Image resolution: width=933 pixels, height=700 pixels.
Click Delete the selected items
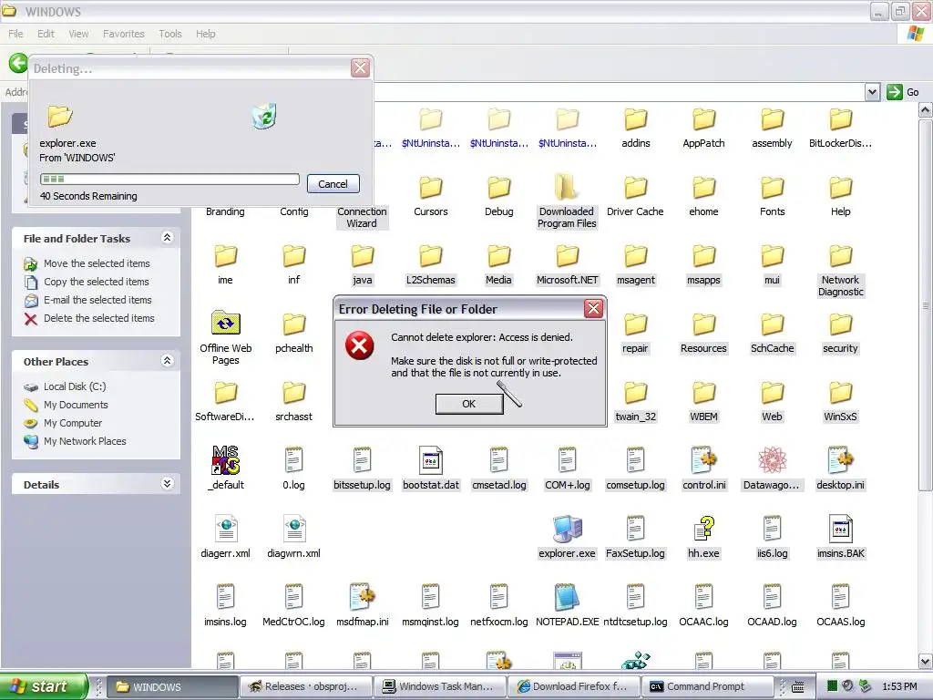coord(98,318)
